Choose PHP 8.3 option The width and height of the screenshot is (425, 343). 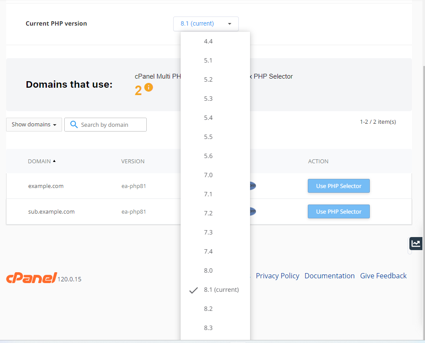[215, 328]
